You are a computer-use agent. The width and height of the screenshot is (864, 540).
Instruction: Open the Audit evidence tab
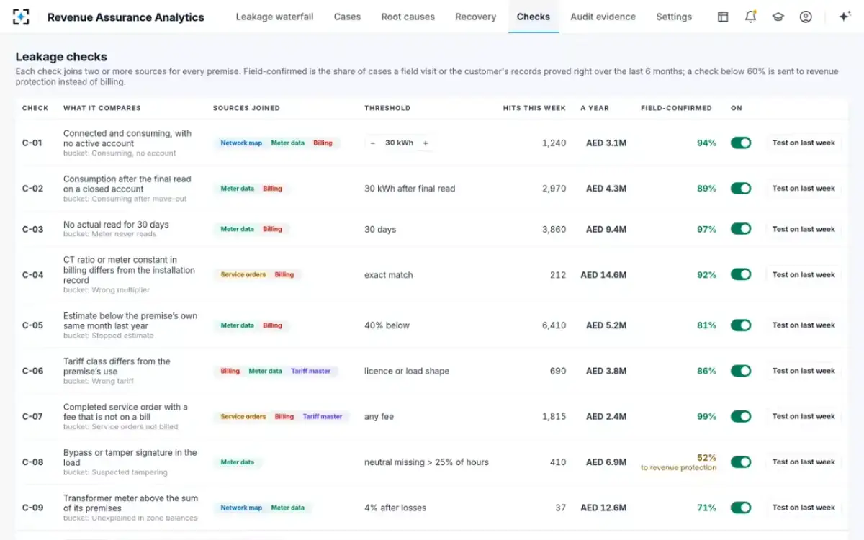click(x=603, y=17)
